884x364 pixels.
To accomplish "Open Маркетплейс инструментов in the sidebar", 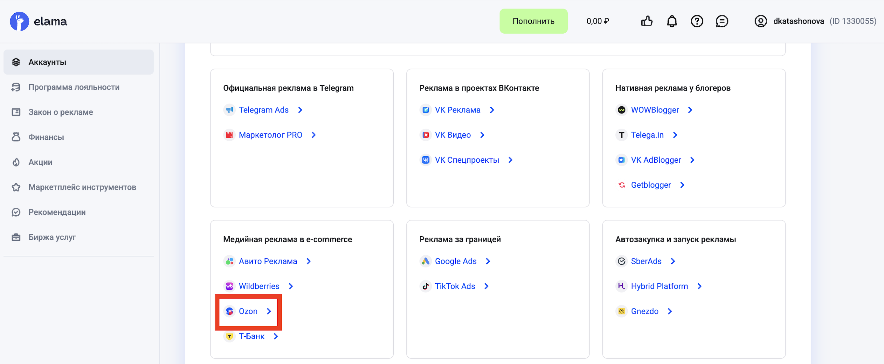I will point(79,187).
